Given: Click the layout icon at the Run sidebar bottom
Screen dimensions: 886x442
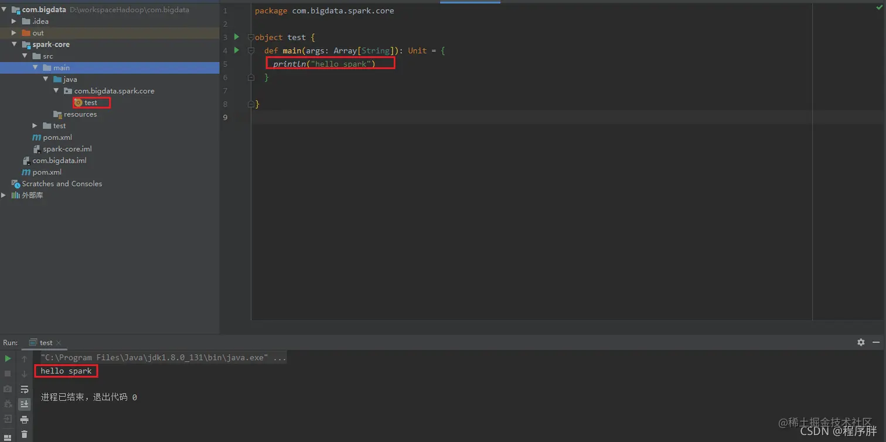Looking at the screenshot, I should coord(8,437).
